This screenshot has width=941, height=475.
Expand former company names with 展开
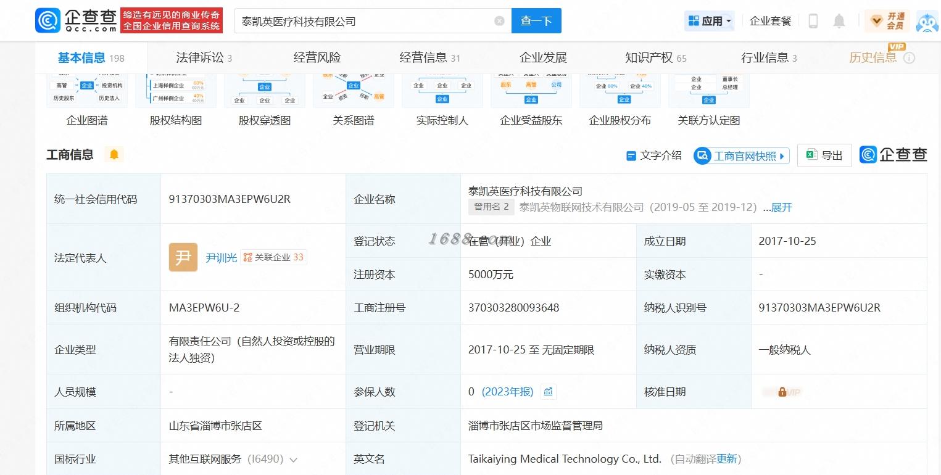click(x=781, y=207)
